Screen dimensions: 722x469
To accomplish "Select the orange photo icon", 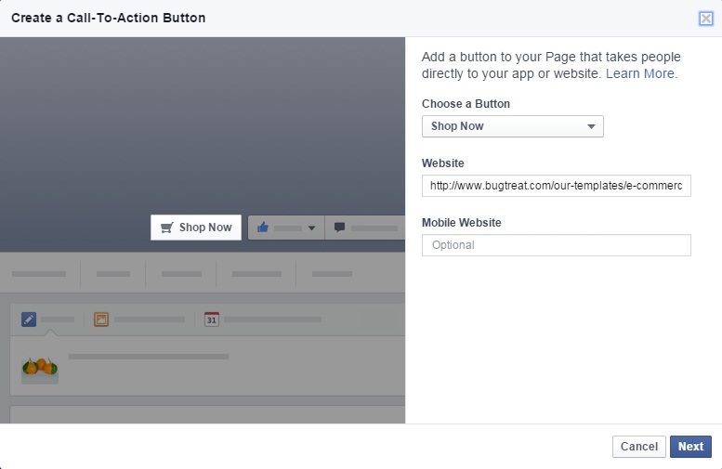I will (101, 319).
